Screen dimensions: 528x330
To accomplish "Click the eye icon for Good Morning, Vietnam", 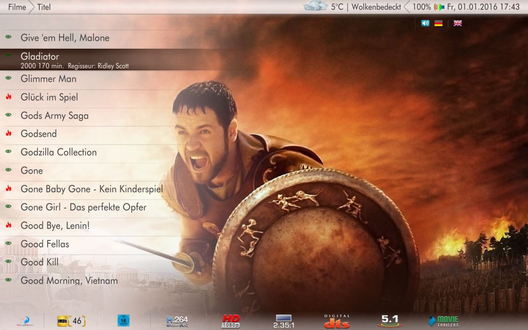I will pos(8,280).
